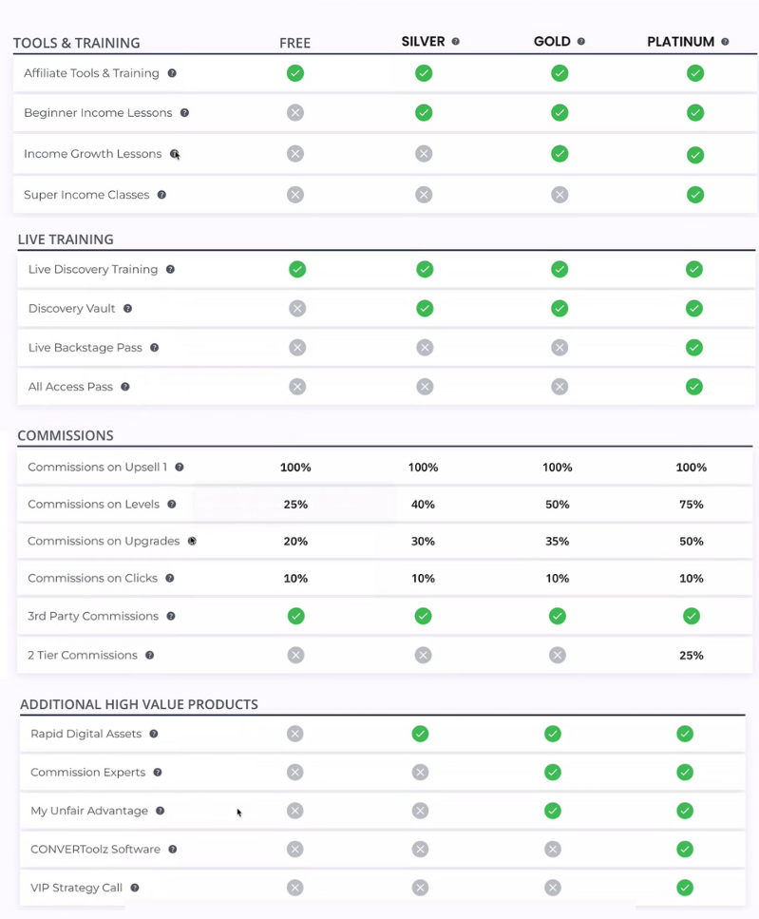Select the gray X for Super Income Classes under GOLD
This screenshot has height=919, width=759.
click(x=559, y=194)
